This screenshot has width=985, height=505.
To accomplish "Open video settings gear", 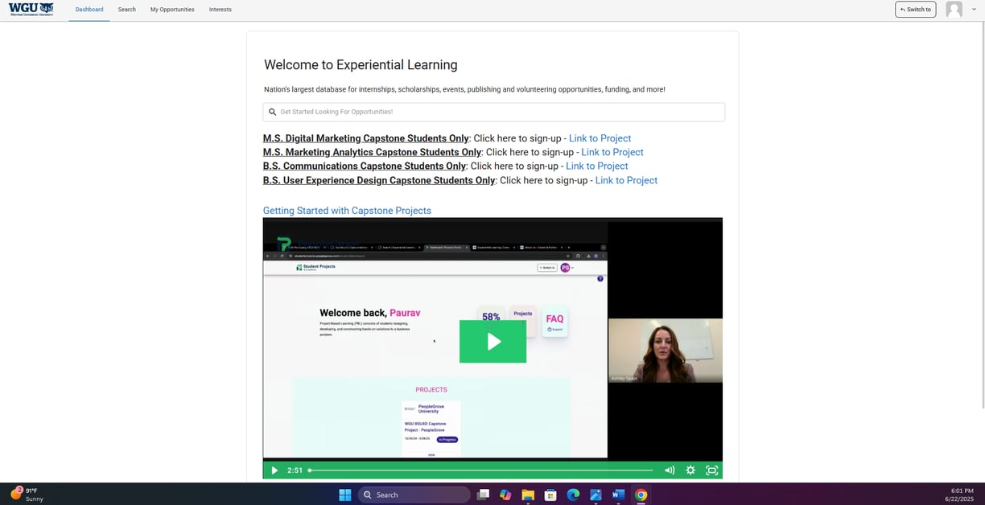I will 690,470.
